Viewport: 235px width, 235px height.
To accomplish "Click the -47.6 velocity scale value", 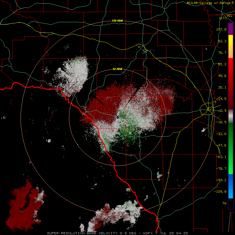I will tap(221, 145).
